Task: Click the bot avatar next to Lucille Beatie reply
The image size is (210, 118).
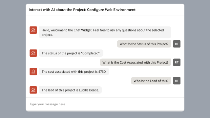Action: point(33,90)
